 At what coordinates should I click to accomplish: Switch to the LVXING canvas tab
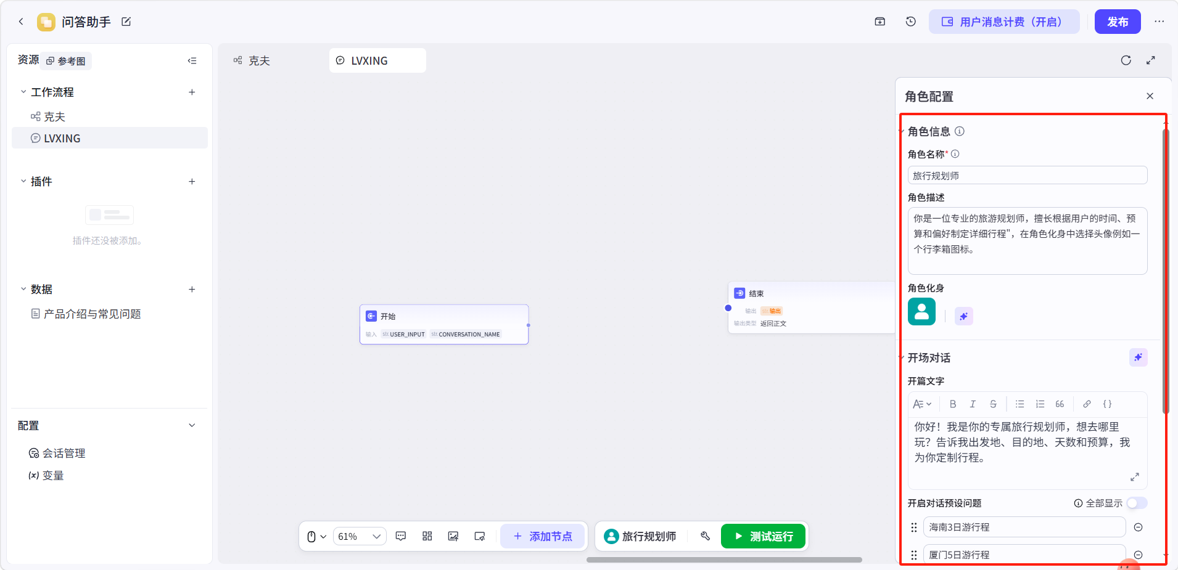(x=377, y=60)
